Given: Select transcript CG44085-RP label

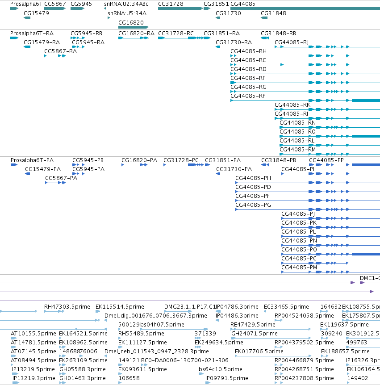Looking at the screenshot, I should 248,96.
